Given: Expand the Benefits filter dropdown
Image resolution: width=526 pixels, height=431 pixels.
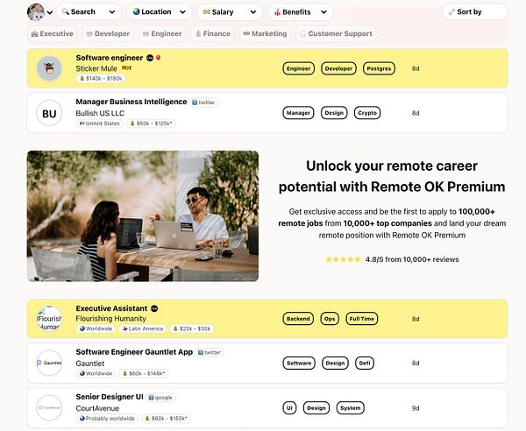Looking at the screenshot, I should point(301,12).
